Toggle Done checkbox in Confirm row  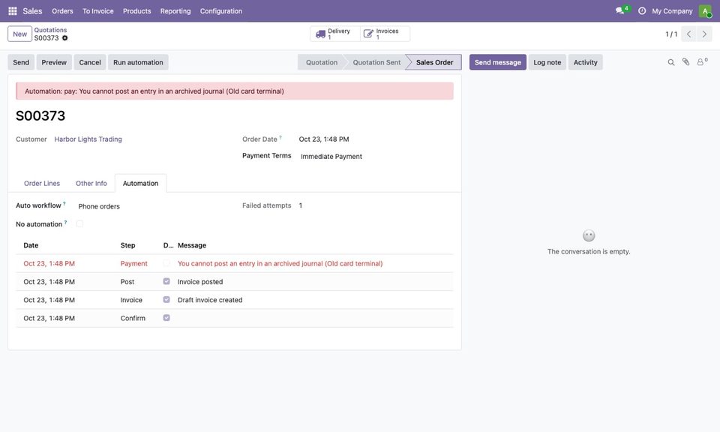[166, 318]
